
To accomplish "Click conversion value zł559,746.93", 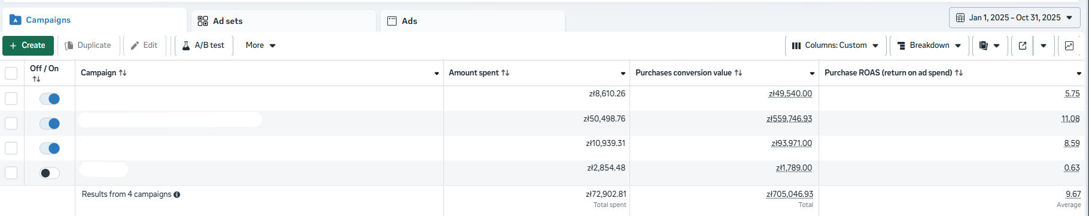I will [789, 119].
